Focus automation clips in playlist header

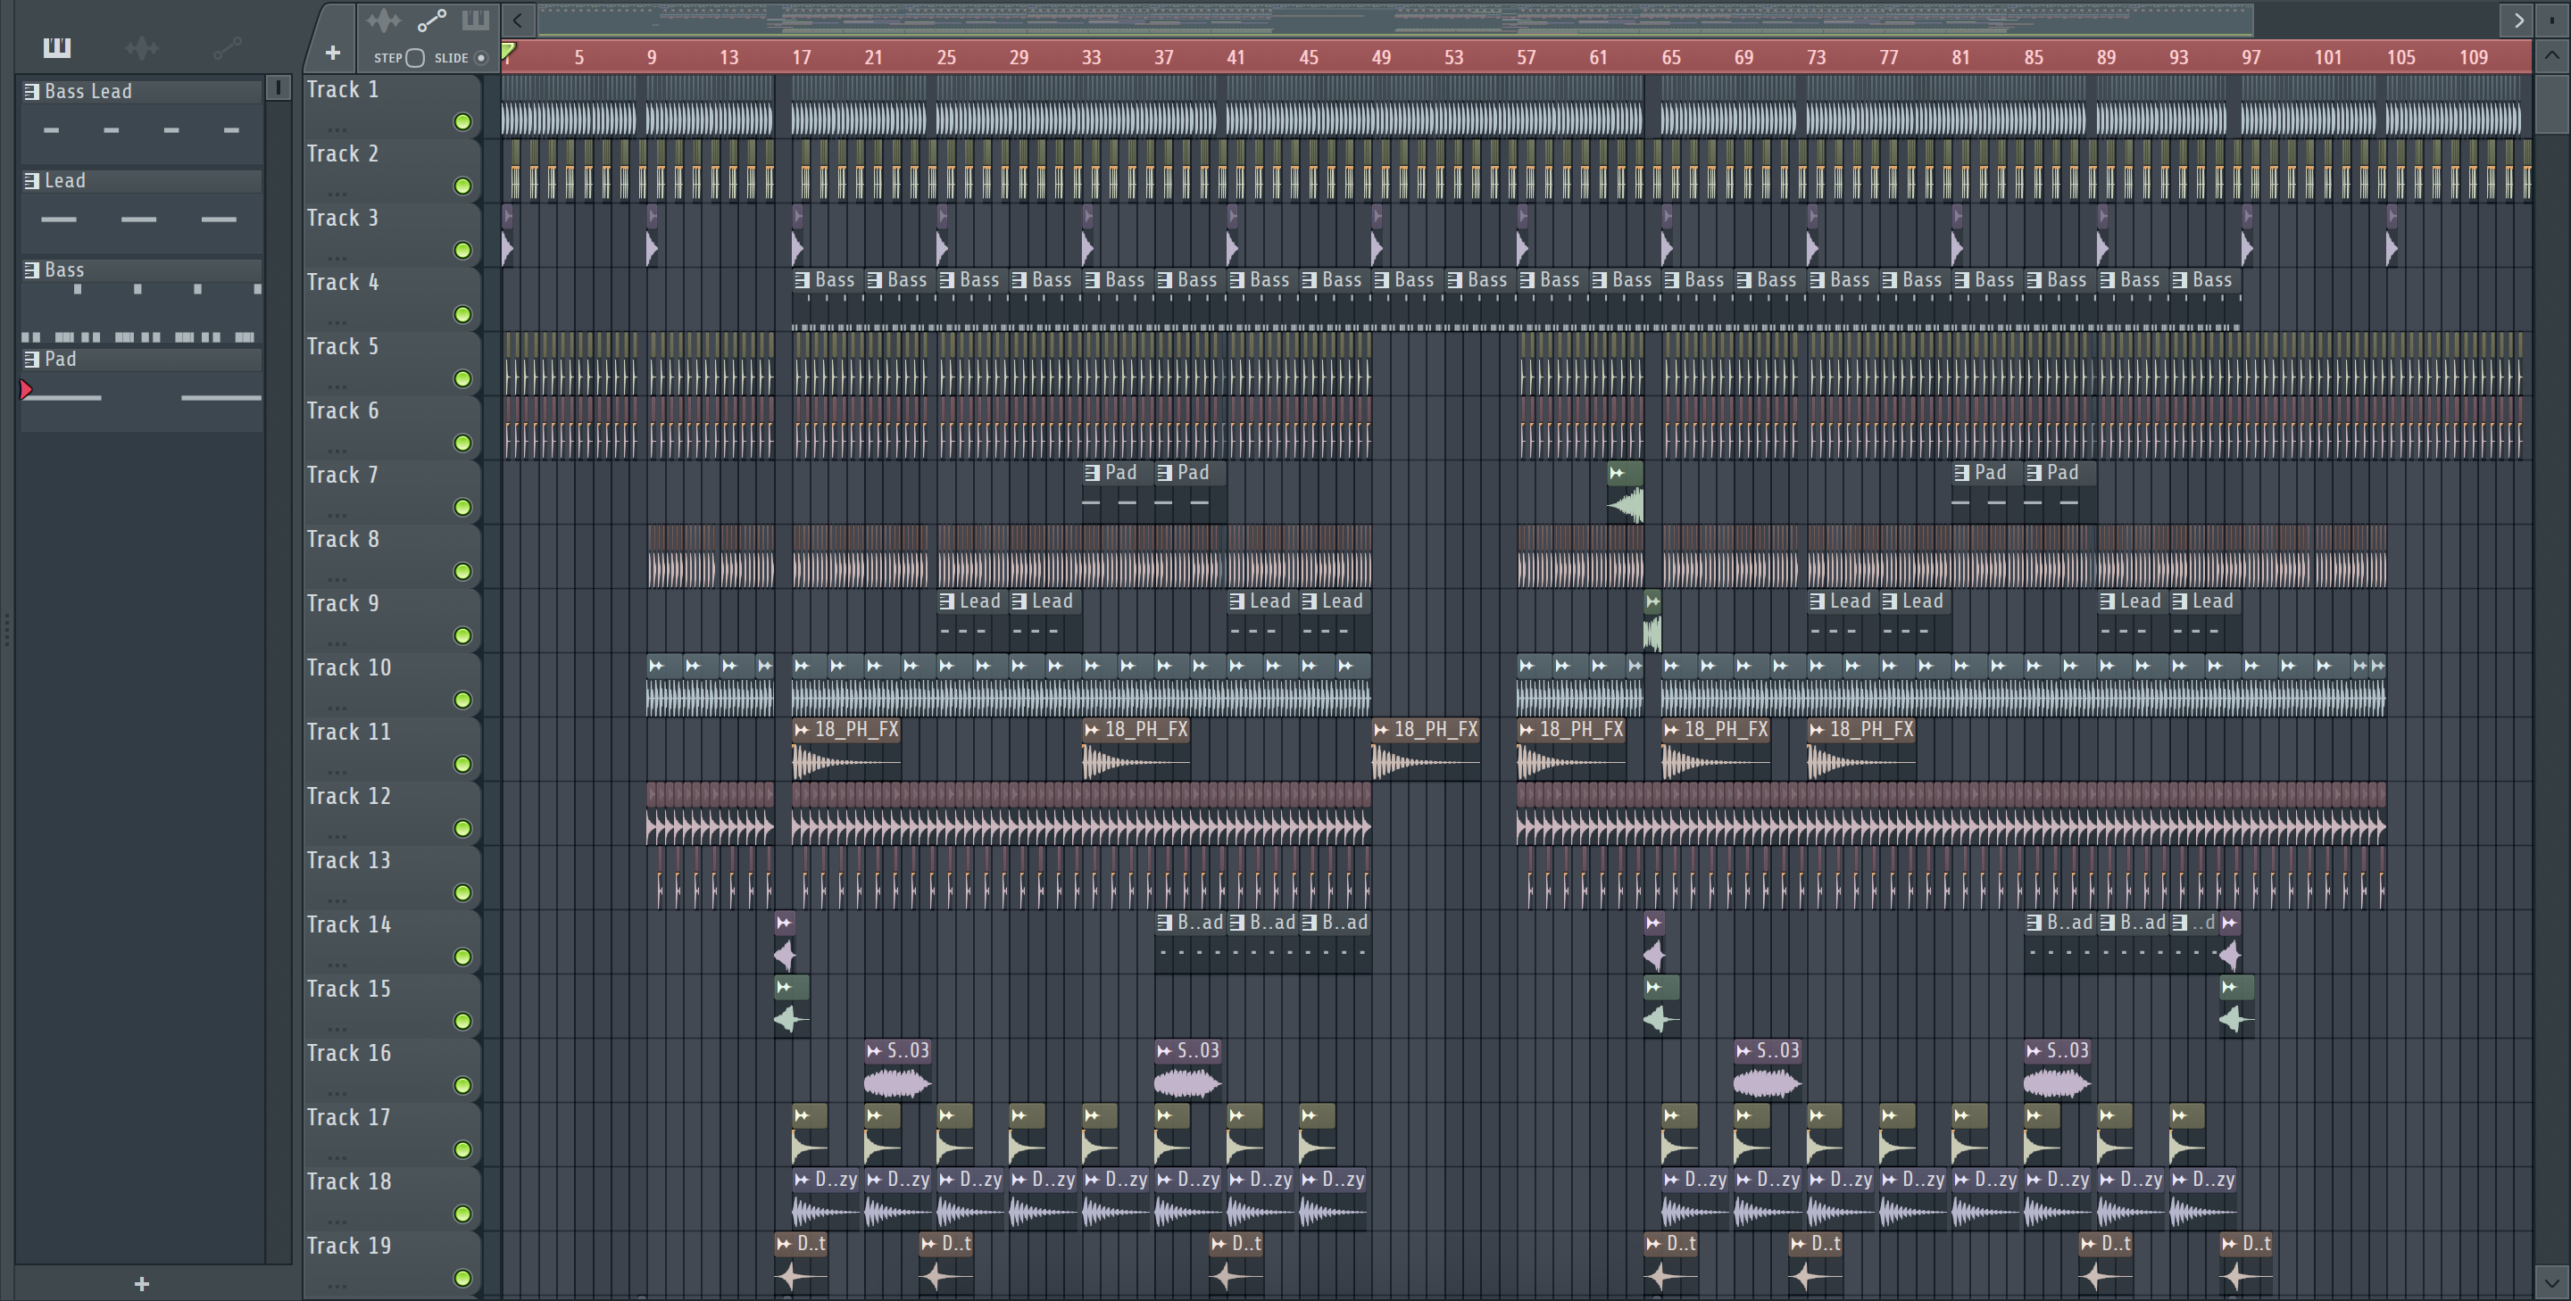coord(431,20)
